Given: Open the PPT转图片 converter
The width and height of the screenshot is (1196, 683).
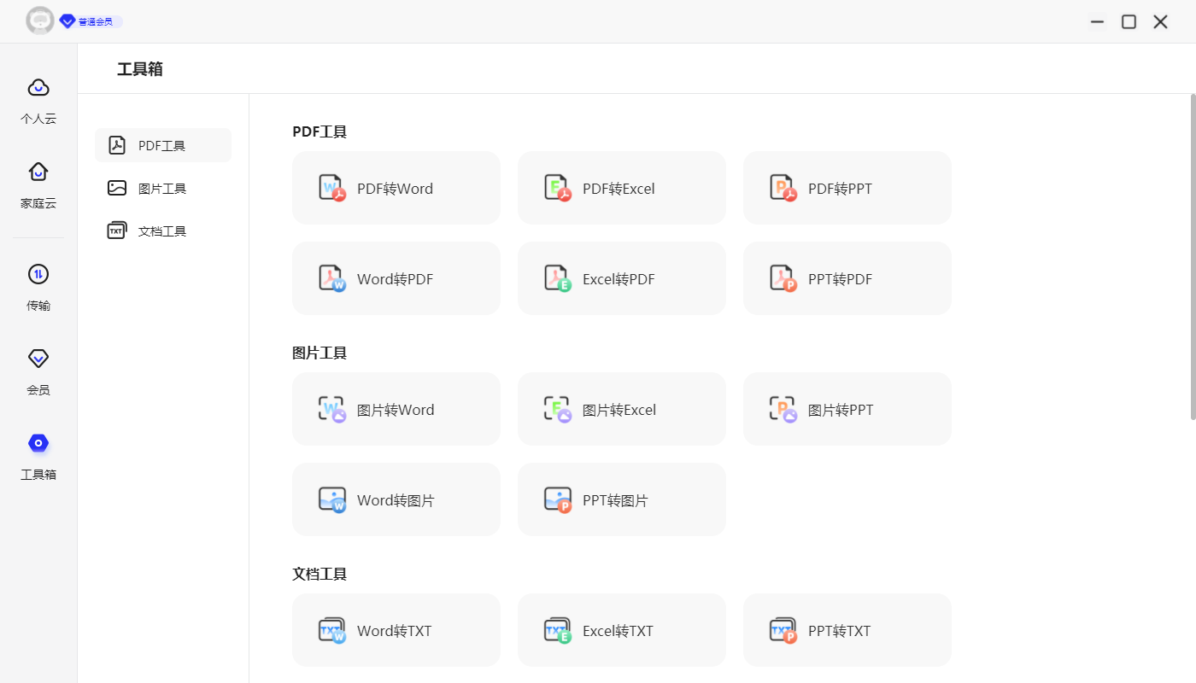Looking at the screenshot, I should (x=621, y=499).
